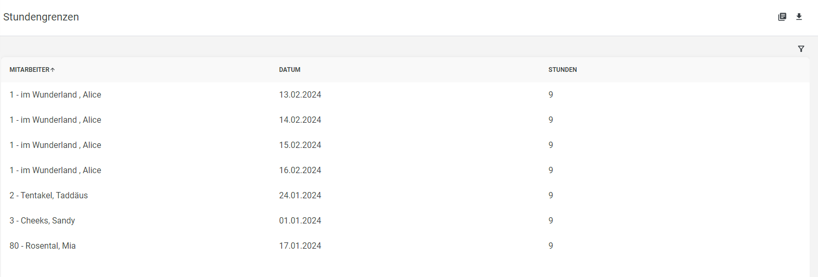The width and height of the screenshot is (818, 277).
Task: Click the download icon in header
Action: [x=799, y=17]
